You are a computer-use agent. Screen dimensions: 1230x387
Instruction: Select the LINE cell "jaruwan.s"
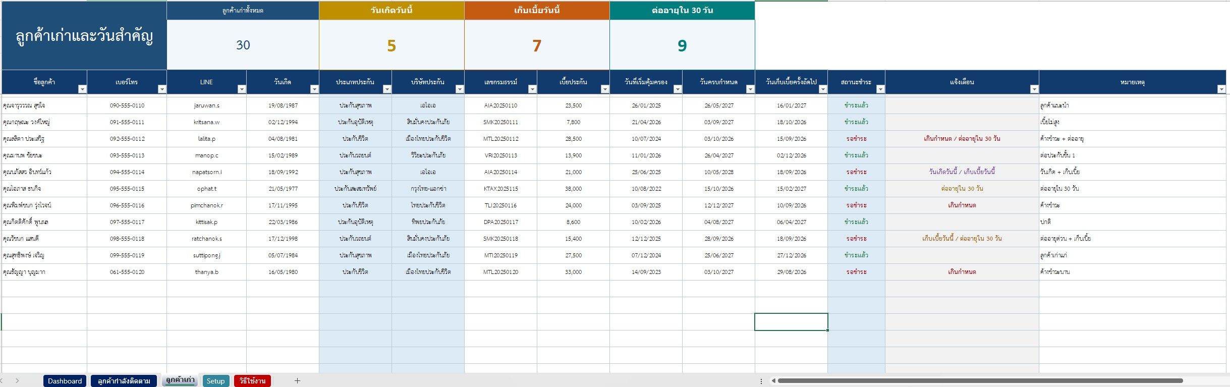pyautogui.click(x=206, y=105)
